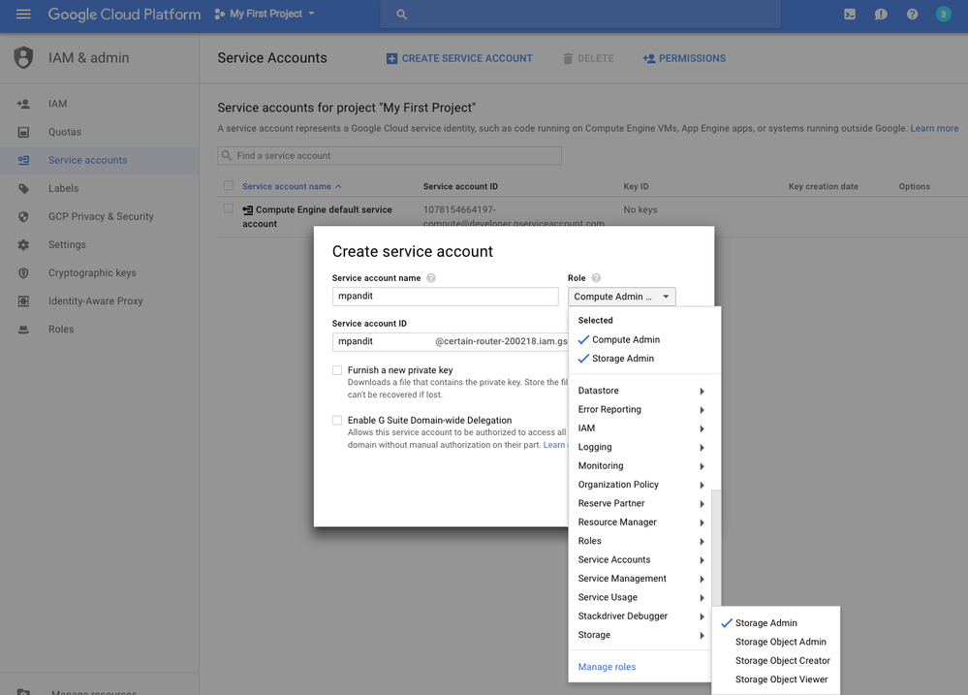Expand the Resource Manager role submenu
The image size is (968, 695).
[x=640, y=521]
